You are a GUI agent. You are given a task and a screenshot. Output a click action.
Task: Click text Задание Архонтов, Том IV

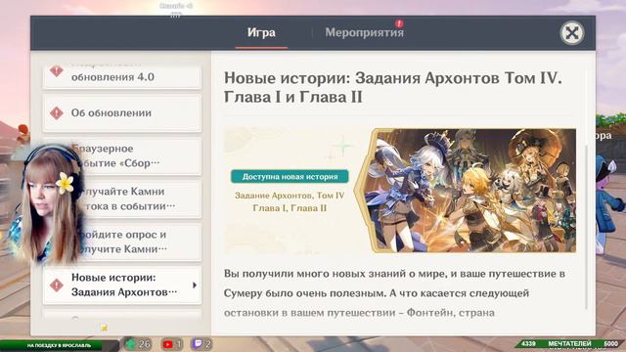pos(290,196)
